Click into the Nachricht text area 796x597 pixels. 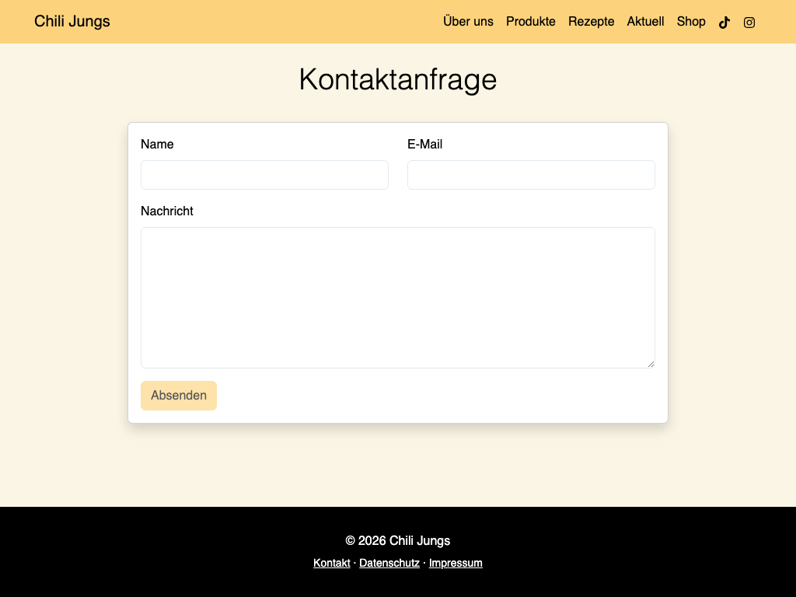[397, 298]
